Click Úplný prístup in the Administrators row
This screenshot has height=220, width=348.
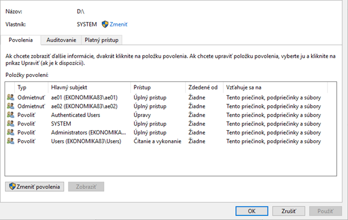(x=150, y=132)
